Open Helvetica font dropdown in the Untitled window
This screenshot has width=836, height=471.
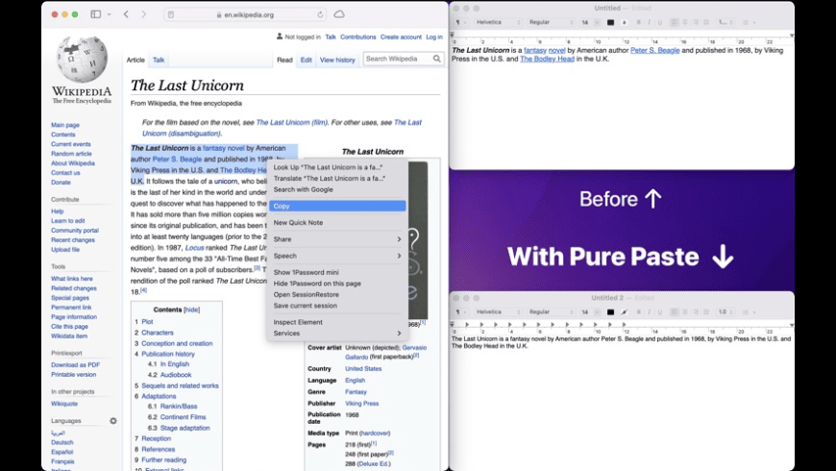pos(497,22)
